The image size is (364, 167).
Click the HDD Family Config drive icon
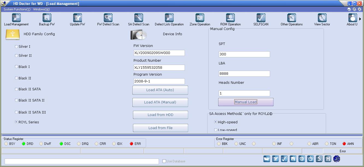coord(12,35)
